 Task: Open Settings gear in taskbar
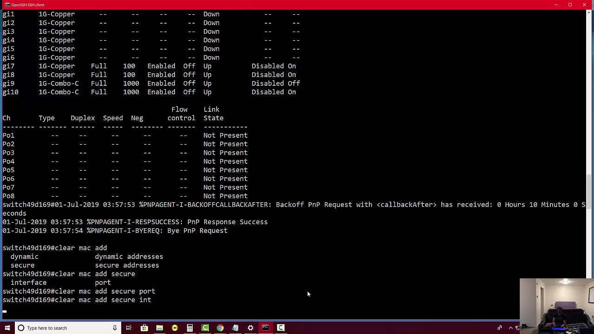coord(251,328)
